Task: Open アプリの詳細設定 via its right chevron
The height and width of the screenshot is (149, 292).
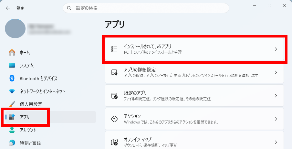Action: point(276,72)
